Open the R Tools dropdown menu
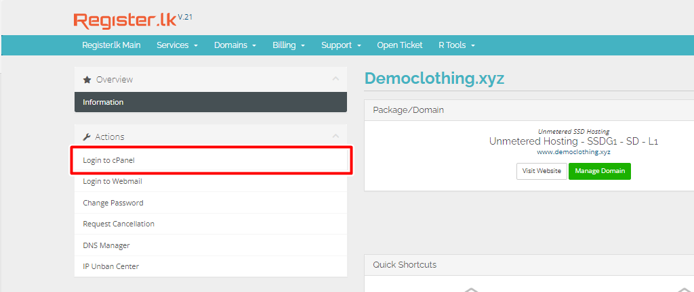Image resolution: width=694 pixels, height=292 pixels. (457, 45)
